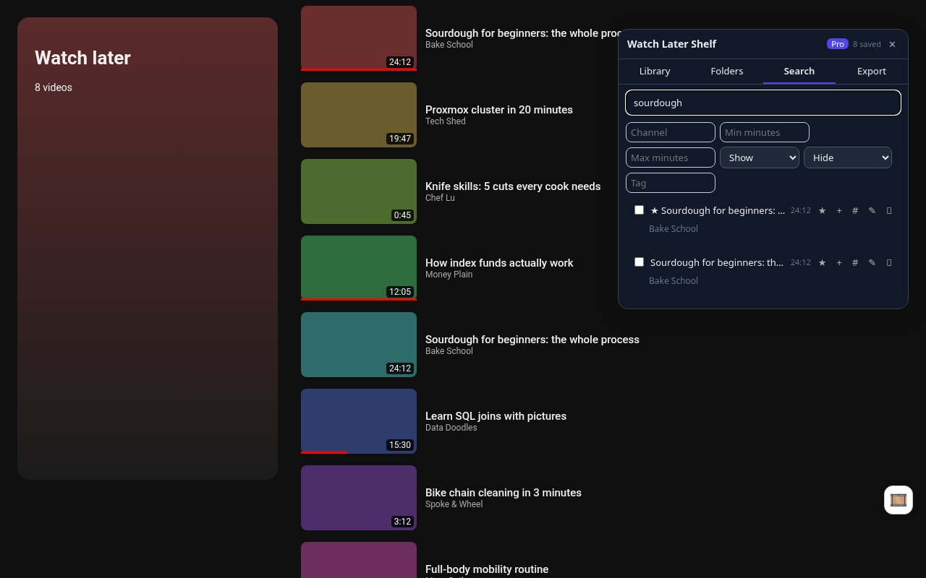Screen dimensions: 926x578
Task: Click the Pro badge in shelf header
Action: [x=838, y=44]
